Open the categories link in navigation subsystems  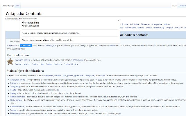[x=90, y=76]
